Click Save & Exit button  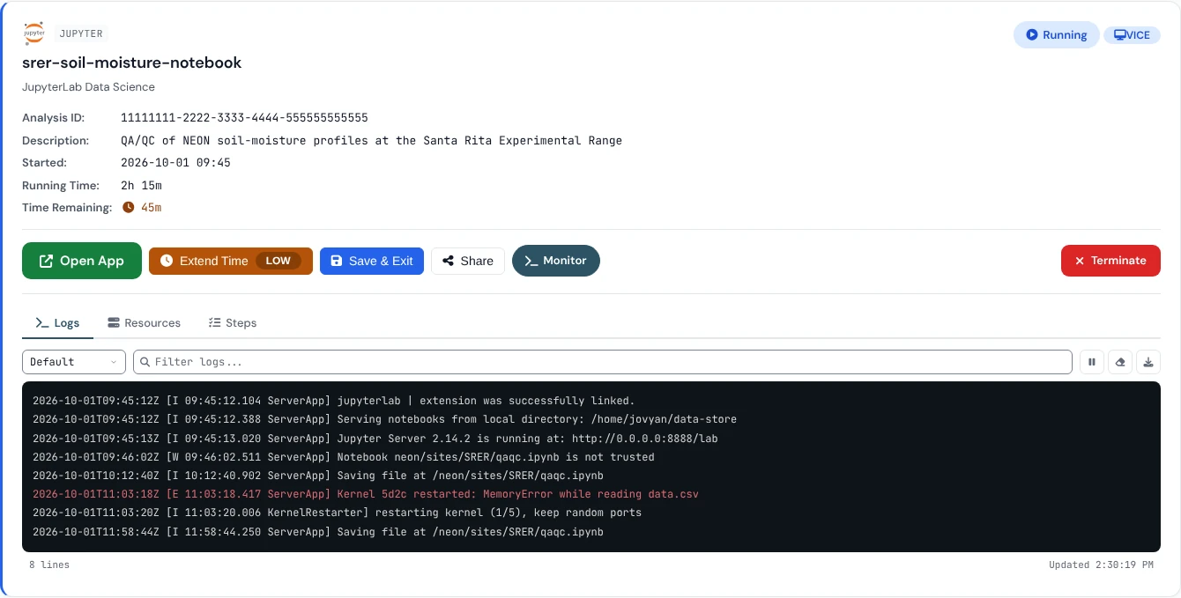(x=372, y=261)
